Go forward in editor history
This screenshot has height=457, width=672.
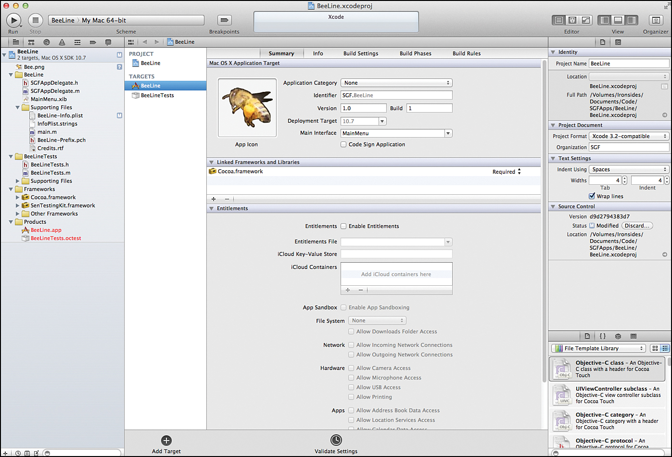point(156,42)
